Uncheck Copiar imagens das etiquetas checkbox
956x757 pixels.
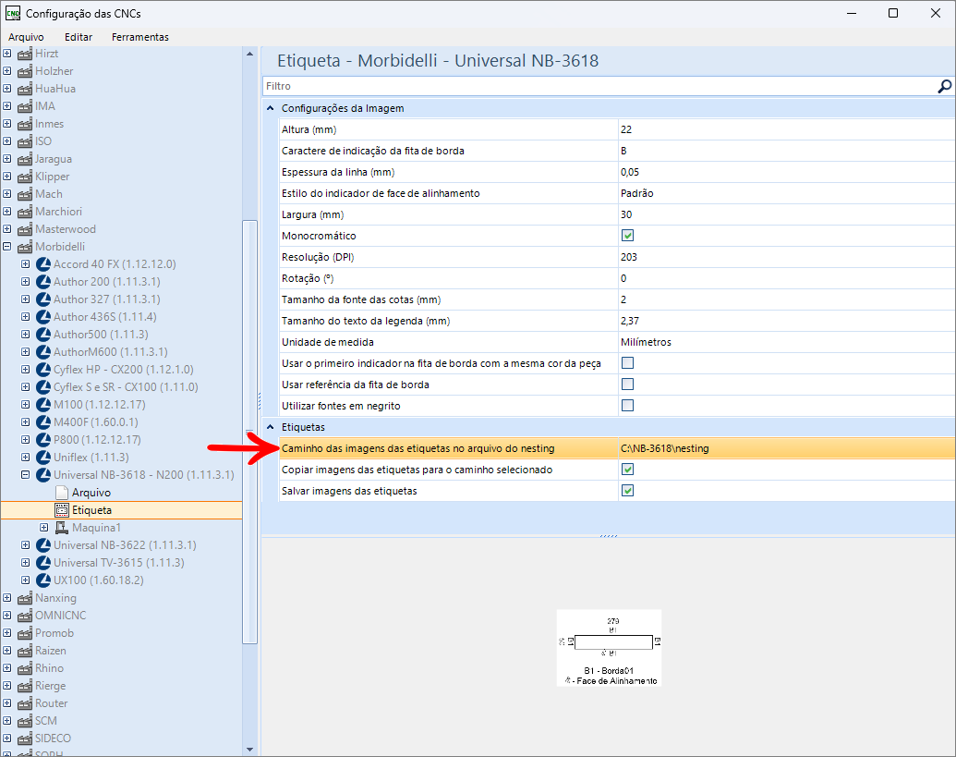pyautogui.click(x=627, y=470)
